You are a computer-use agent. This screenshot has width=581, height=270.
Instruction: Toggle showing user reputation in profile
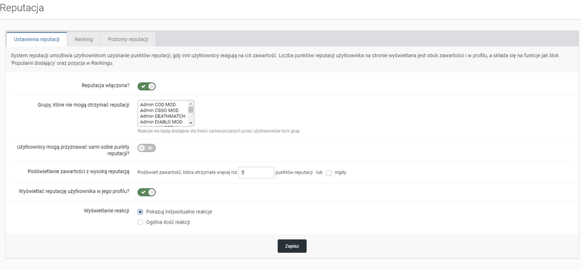(146, 192)
